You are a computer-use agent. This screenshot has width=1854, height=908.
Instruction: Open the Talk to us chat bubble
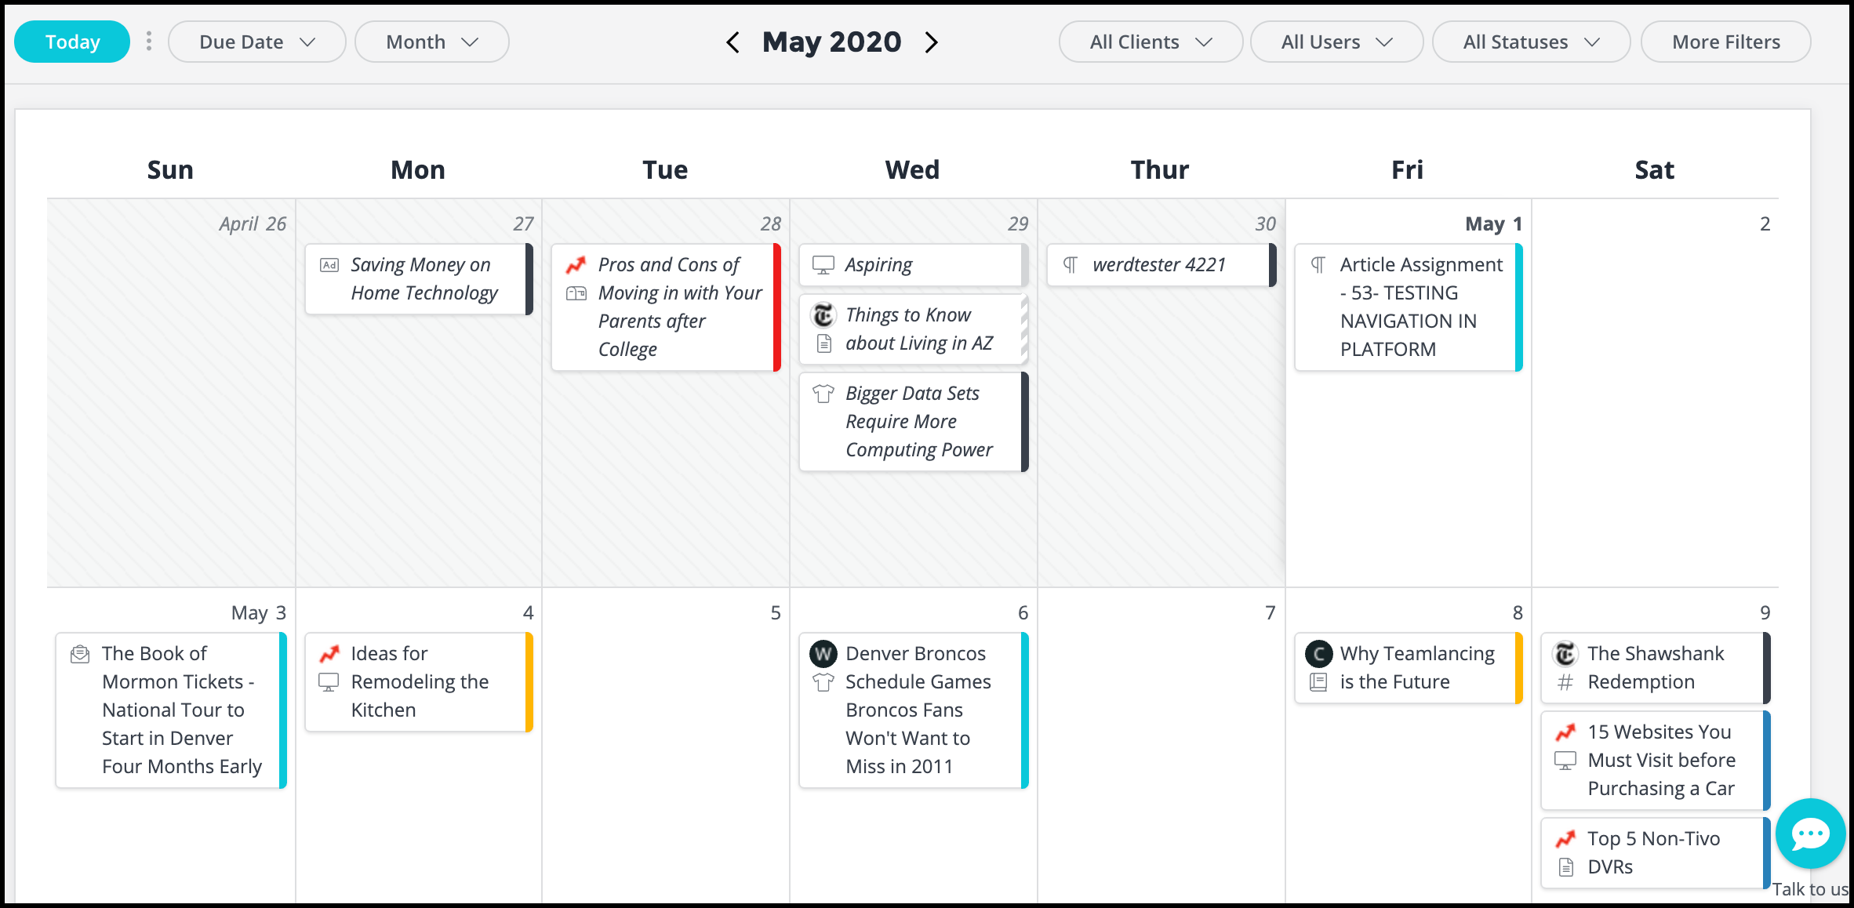click(1810, 834)
